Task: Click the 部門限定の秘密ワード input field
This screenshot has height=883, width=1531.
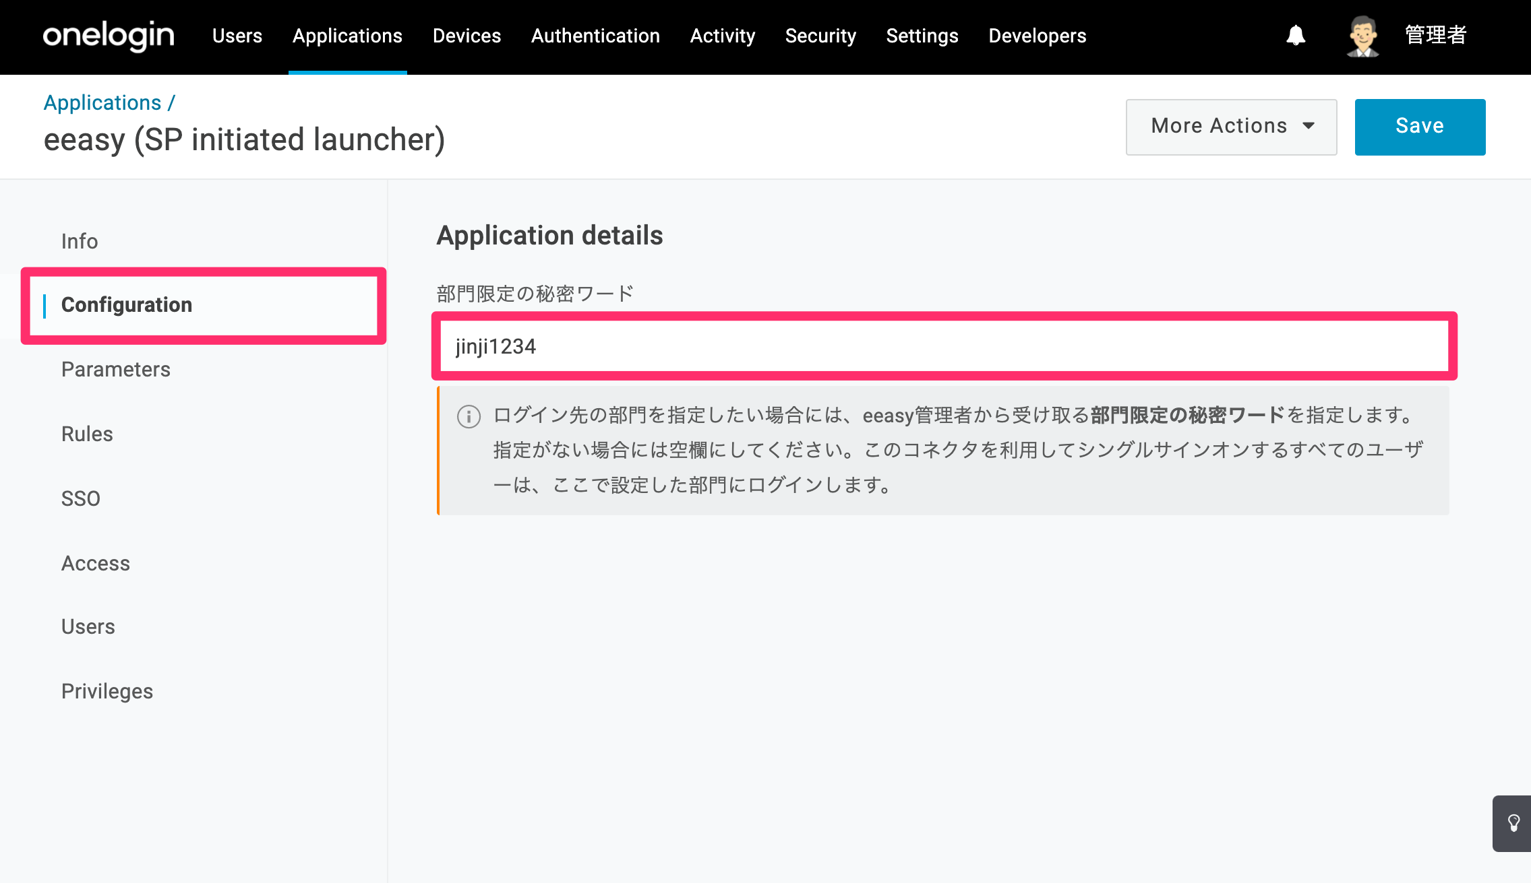Action: 944,346
